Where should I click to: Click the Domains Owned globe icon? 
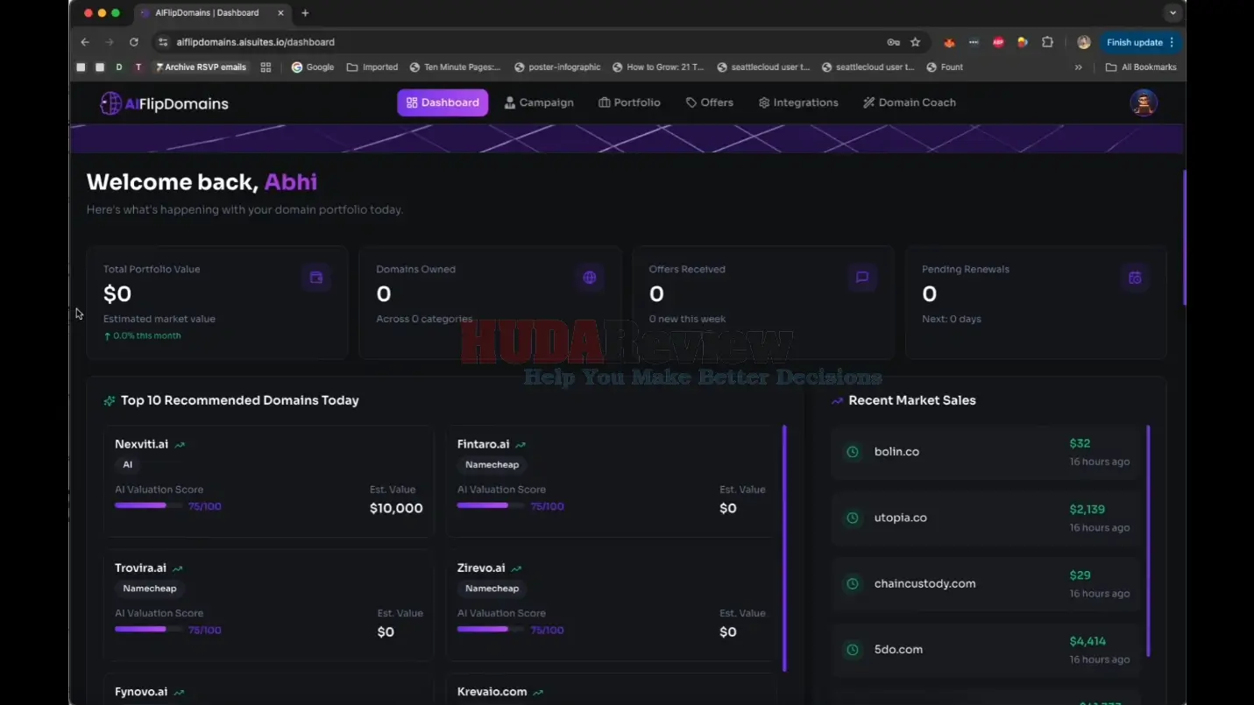(589, 278)
